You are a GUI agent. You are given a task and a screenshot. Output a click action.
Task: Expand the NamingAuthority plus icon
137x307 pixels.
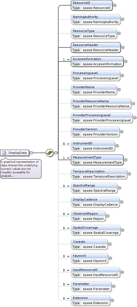(122, 19)
